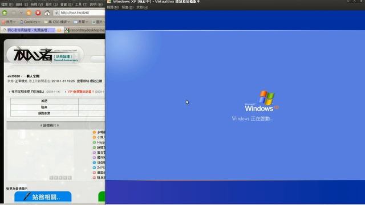
Task: Click the orange list icon at the top
Action: click(94, 132)
